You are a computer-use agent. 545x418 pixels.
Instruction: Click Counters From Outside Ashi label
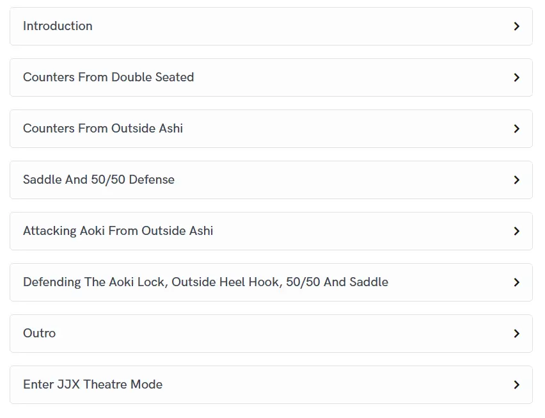[x=103, y=129]
